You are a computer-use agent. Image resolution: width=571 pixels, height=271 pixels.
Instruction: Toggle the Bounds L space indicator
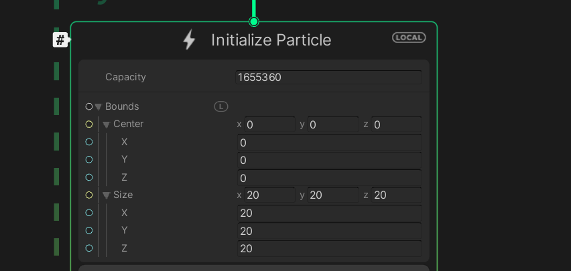click(221, 106)
